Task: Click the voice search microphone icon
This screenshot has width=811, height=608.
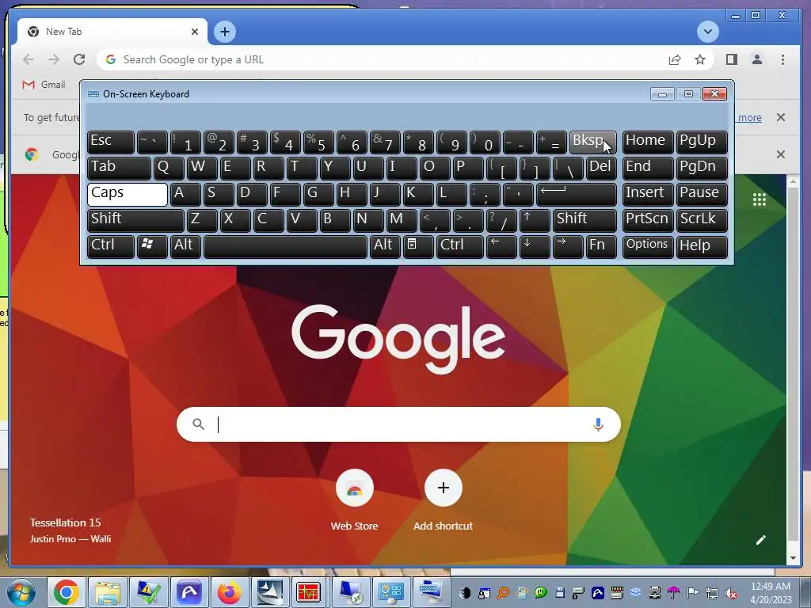Action: click(x=598, y=424)
